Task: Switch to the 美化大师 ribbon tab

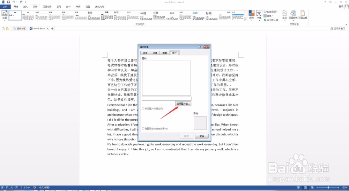Action: (x=99, y=7)
